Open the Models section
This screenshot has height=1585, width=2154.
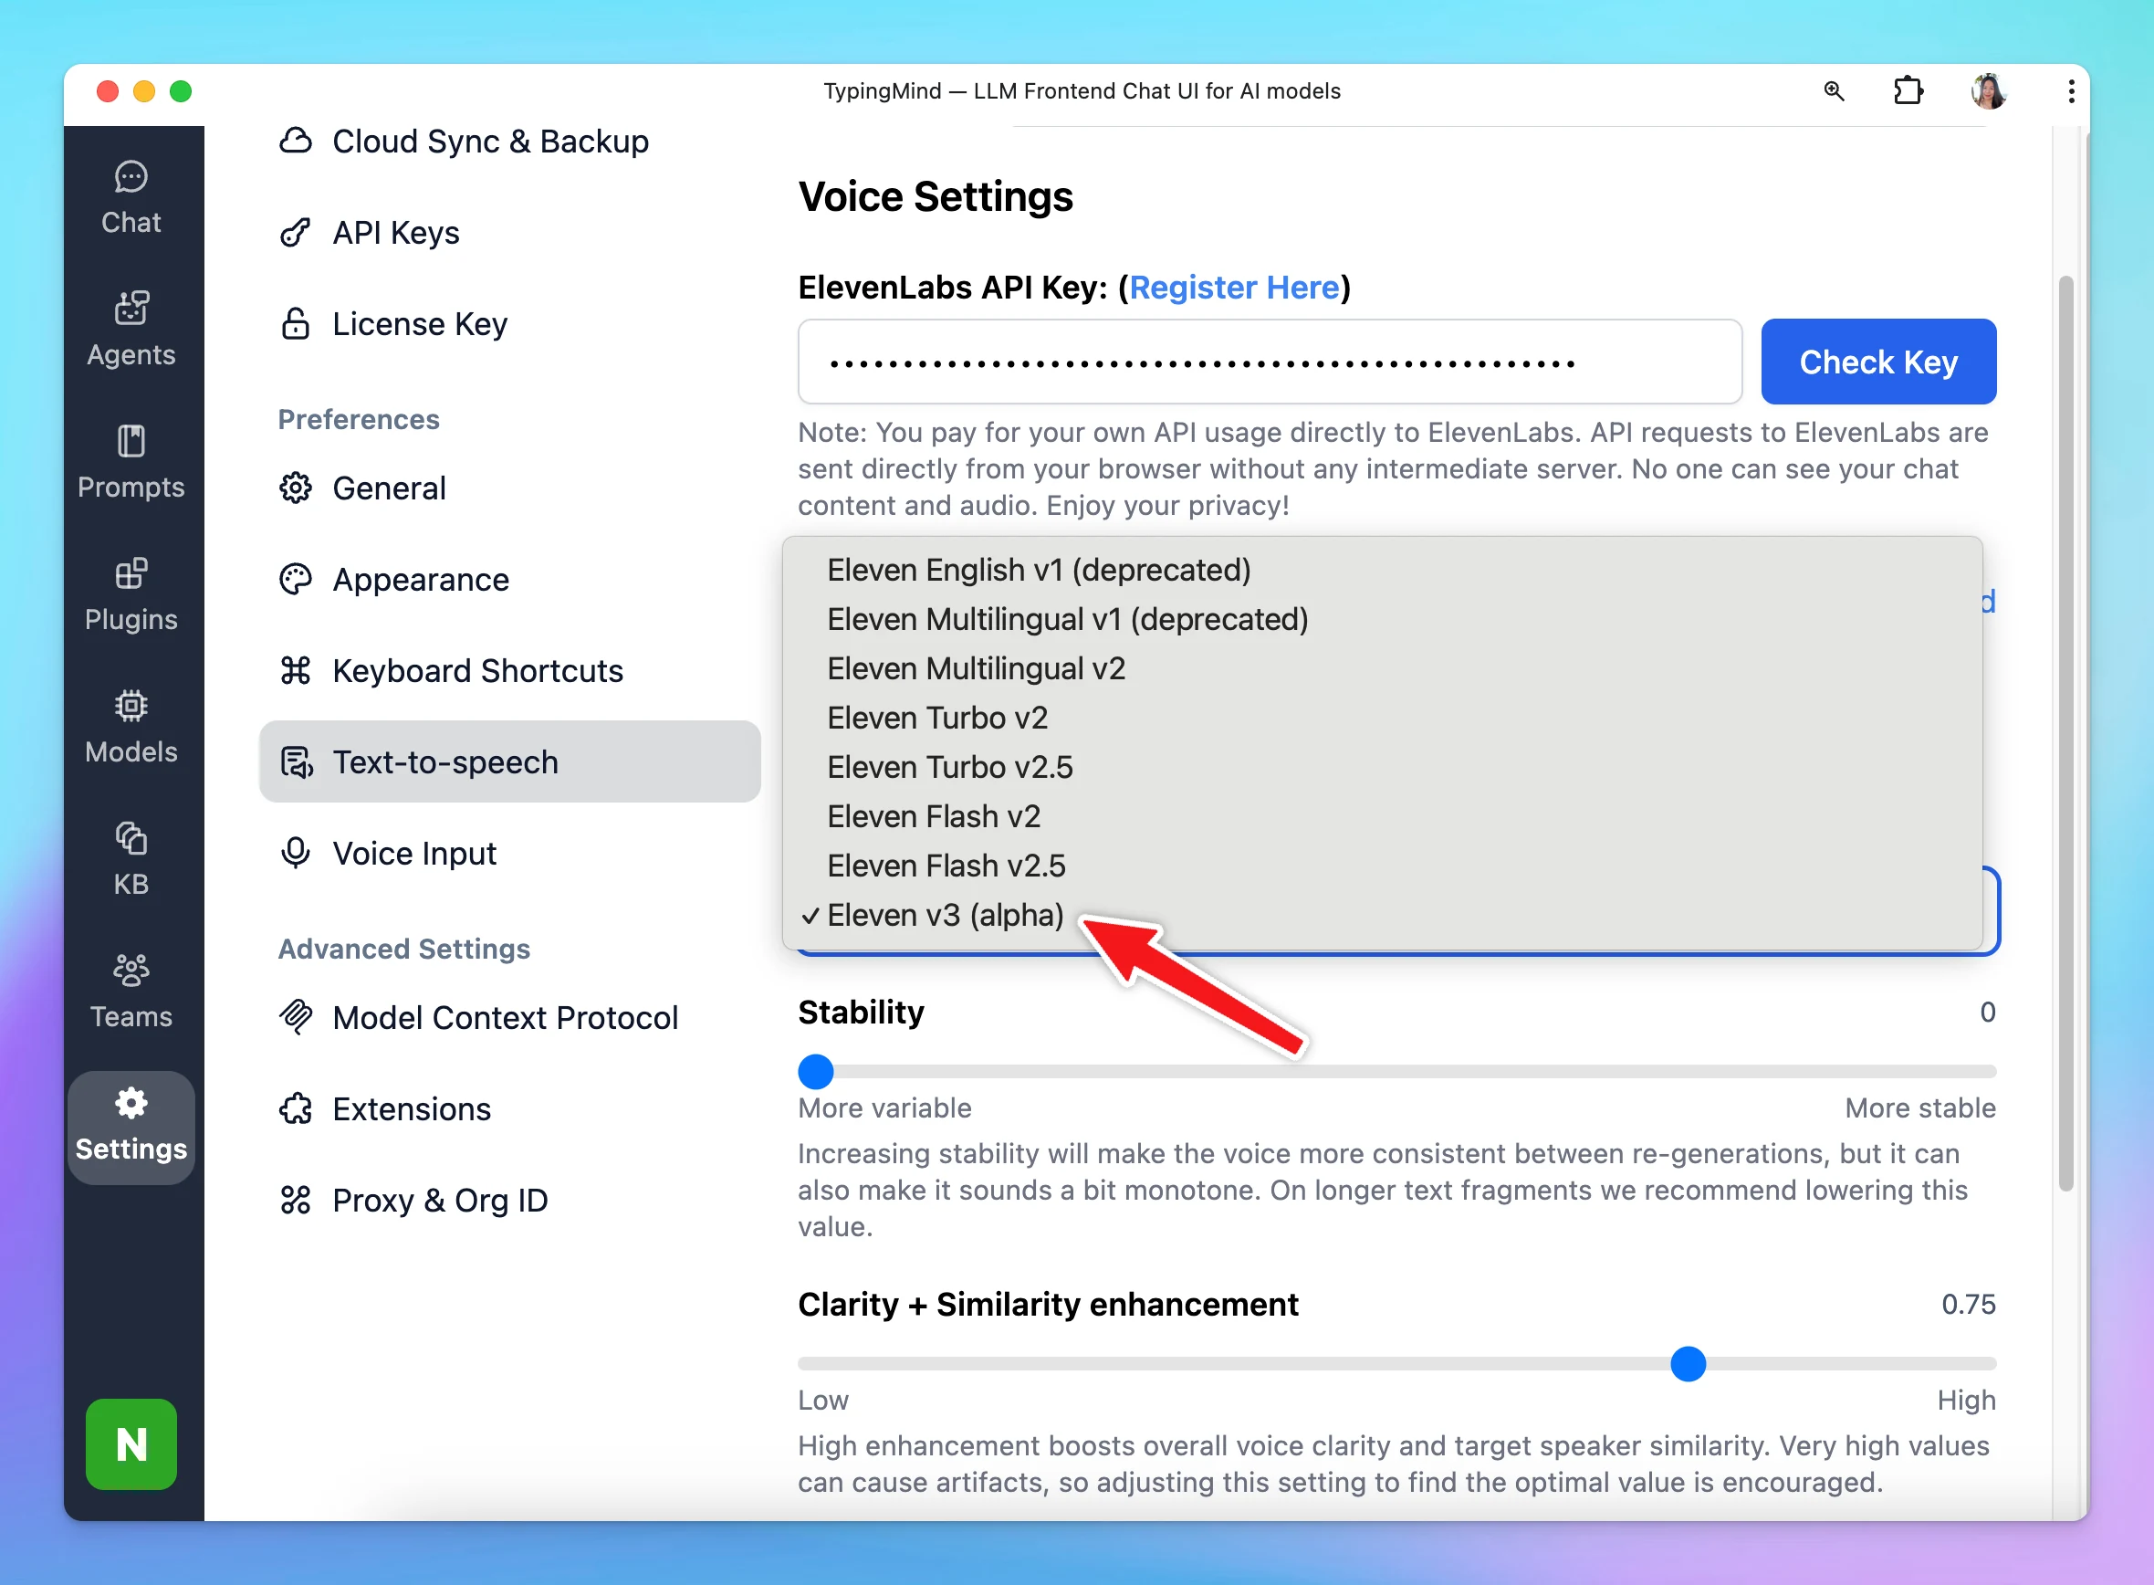click(131, 729)
